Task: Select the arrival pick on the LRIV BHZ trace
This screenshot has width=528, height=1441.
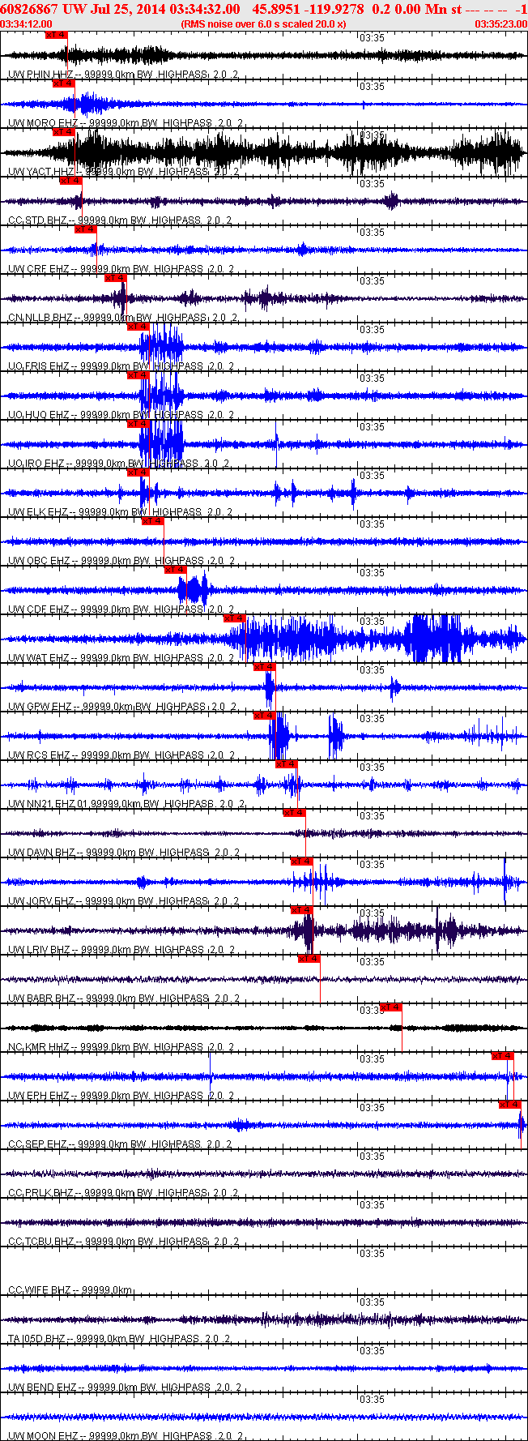Action: [302, 910]
